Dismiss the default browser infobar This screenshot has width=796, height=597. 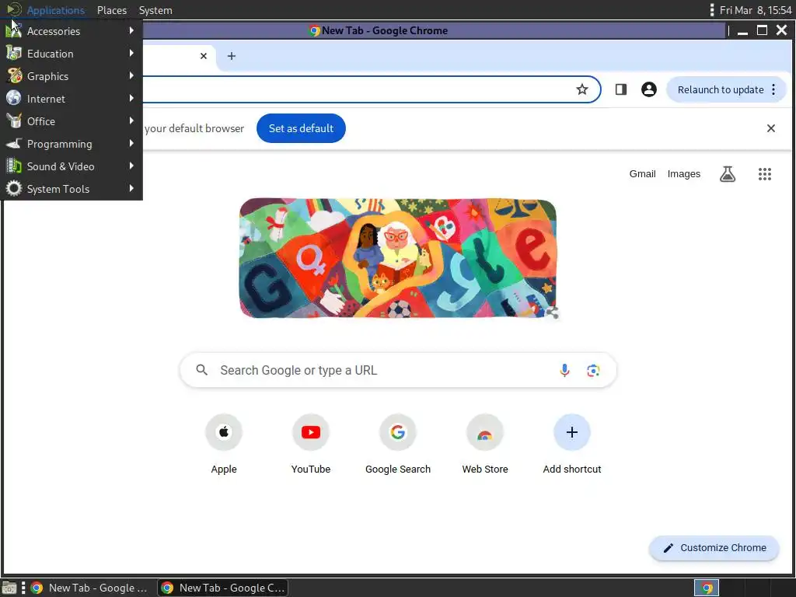click(x=770, y=128)
